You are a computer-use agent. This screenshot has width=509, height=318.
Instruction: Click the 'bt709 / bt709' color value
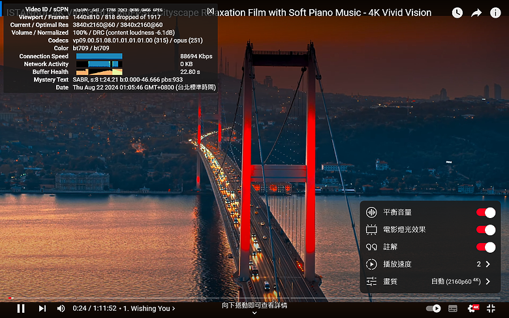(x=91, y=48)
